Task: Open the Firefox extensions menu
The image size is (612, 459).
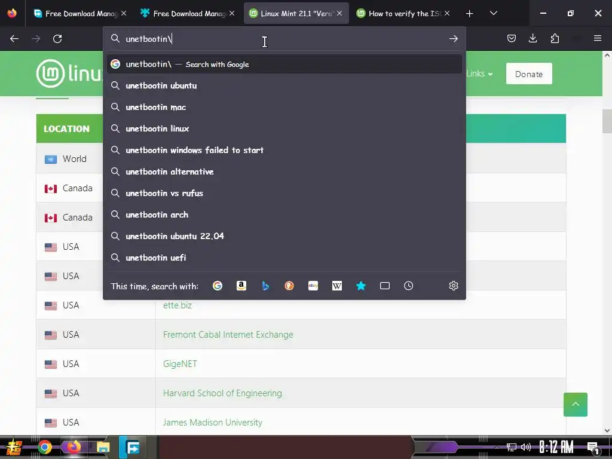Action: (x=555, y=39)
